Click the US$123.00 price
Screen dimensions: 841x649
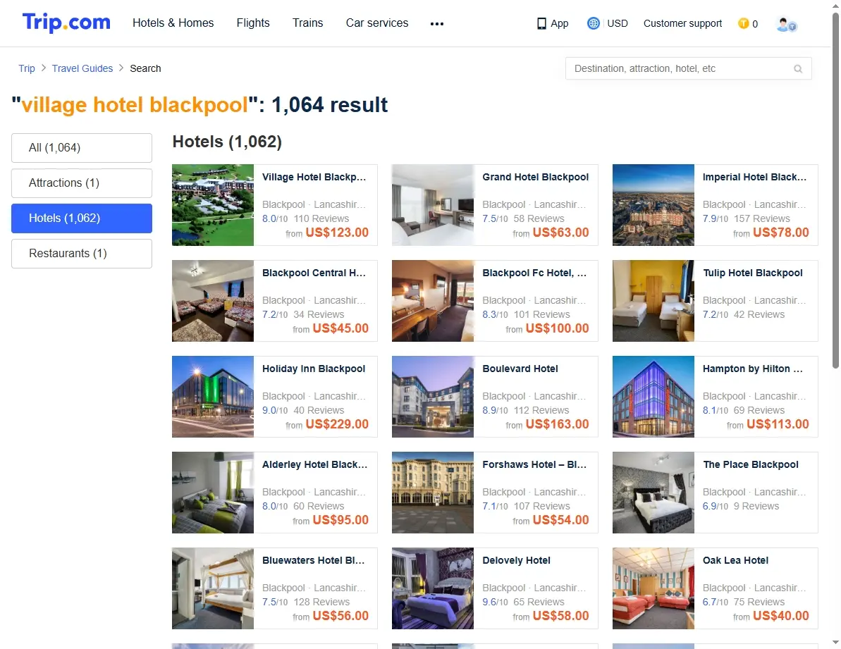[x=337, y=233]
